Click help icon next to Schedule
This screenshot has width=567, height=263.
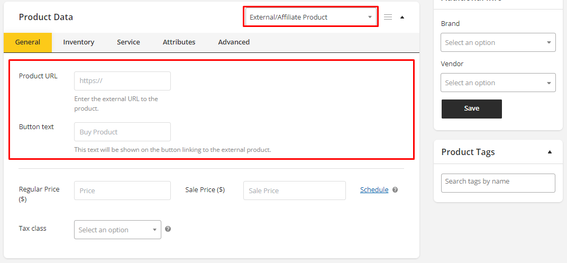click(x=395, y=190)
